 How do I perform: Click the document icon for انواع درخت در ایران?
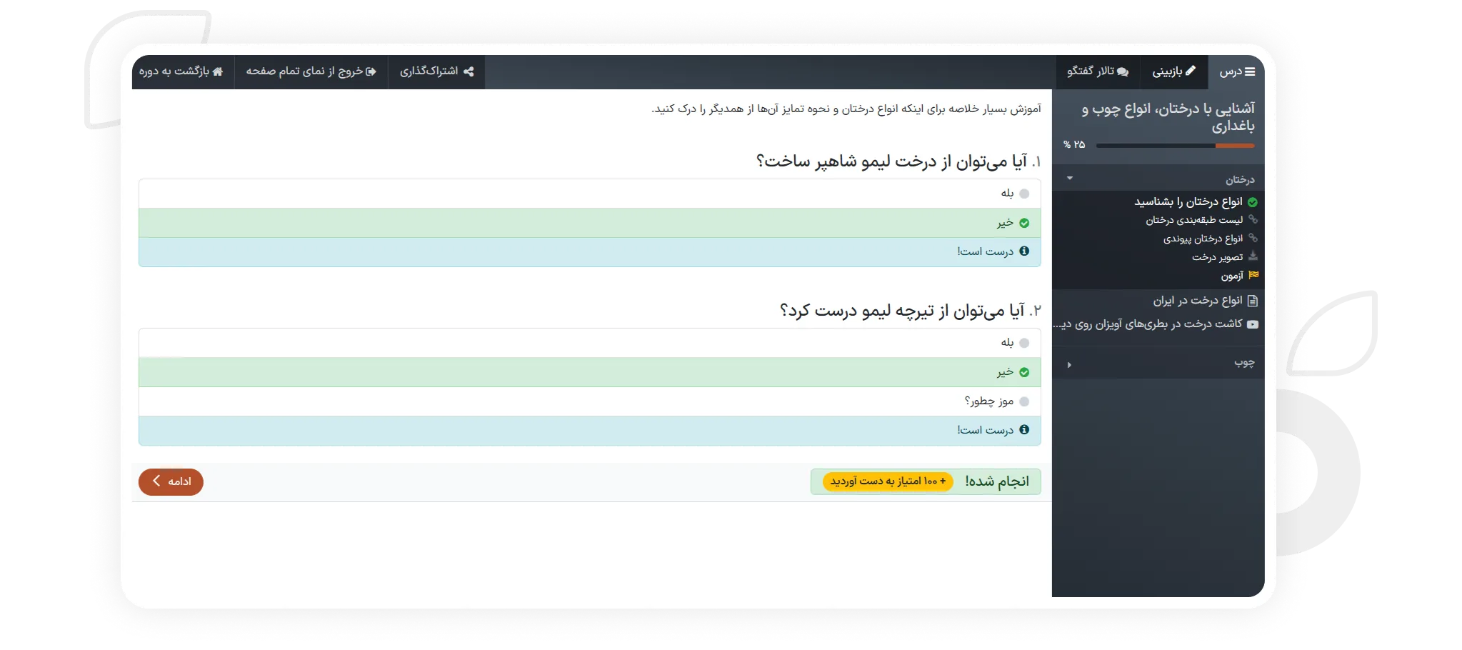(x=1252, y=301)
